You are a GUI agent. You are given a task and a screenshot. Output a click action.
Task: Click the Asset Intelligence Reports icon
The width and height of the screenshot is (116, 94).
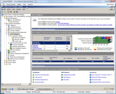coord(11,48)
